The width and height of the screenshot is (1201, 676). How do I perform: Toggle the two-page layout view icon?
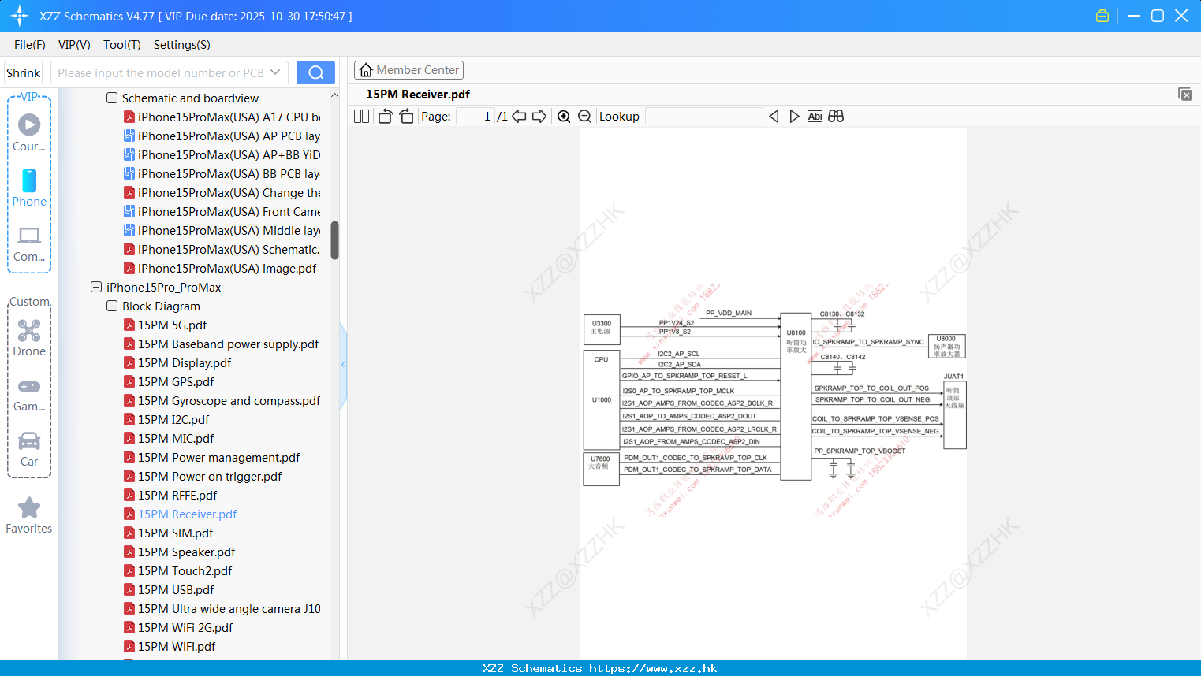coord(361,117)
